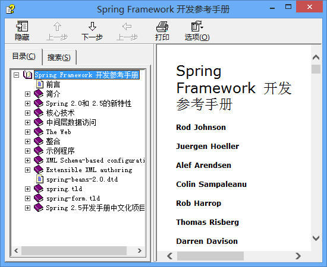The width and height of the screenshot is (327, 267).
Task: Click the page icon beside spring-beans-2.0.dtd
Action: pyautogui.click(x=40, y=179)
